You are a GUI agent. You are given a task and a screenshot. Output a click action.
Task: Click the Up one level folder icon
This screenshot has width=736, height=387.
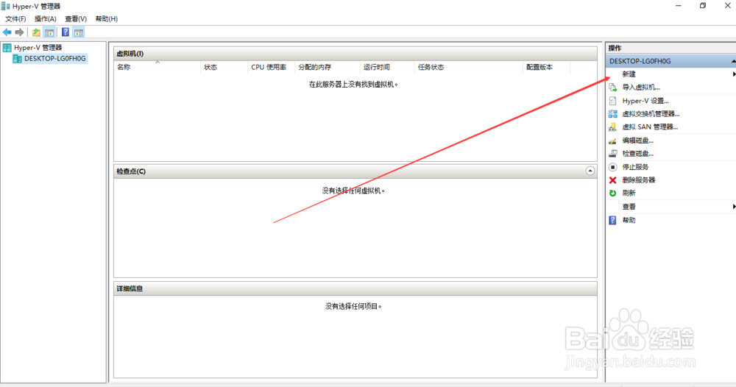36,32
